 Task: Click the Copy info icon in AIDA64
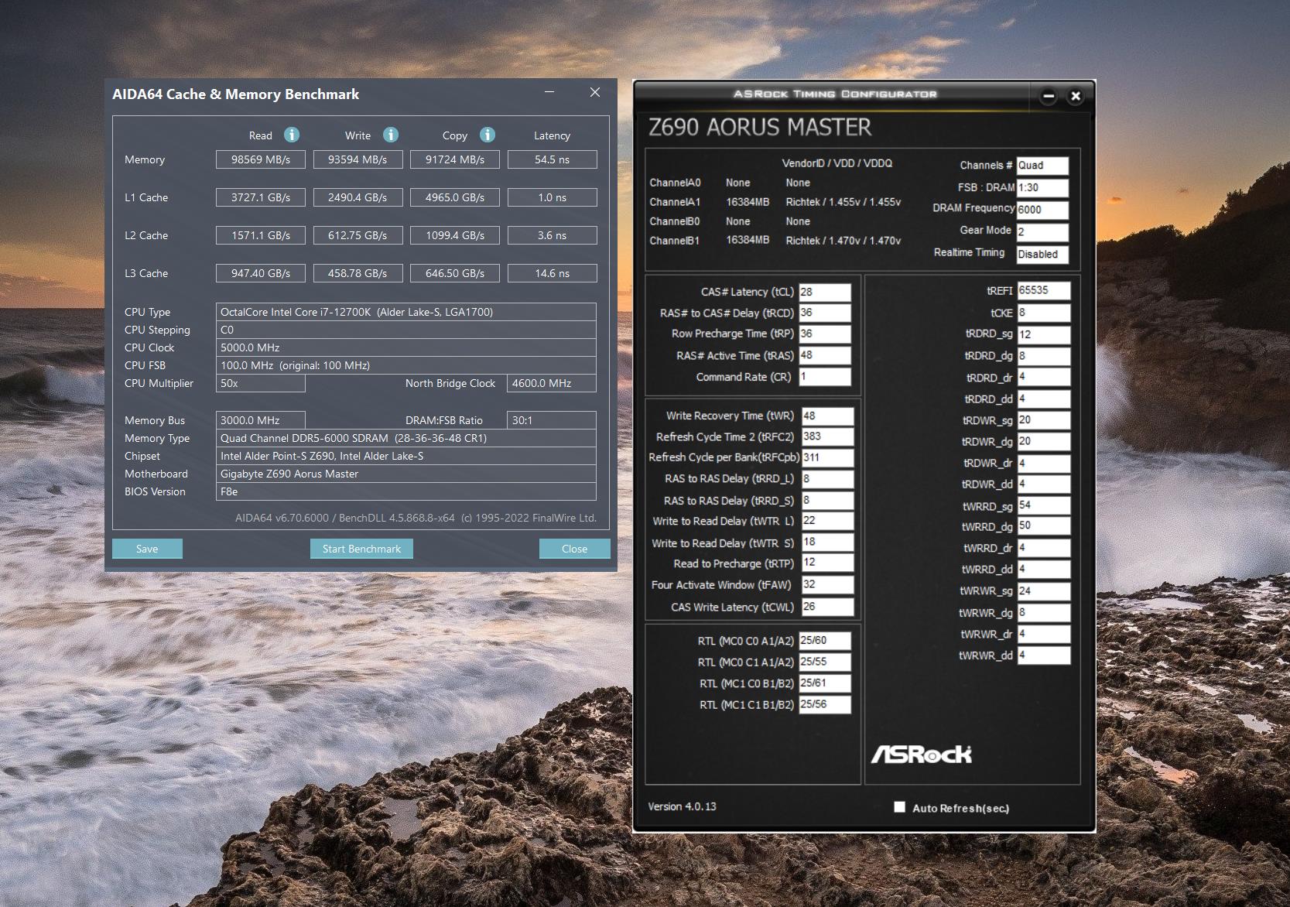[x=488, y=135]
